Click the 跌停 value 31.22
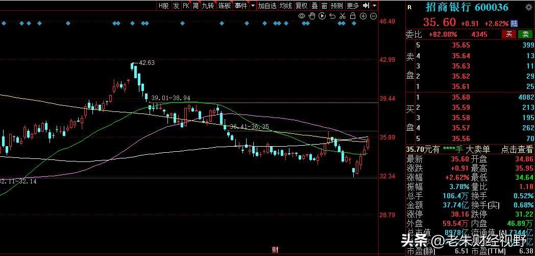Screen dimensions: 535x256 [x=525, y=215]
